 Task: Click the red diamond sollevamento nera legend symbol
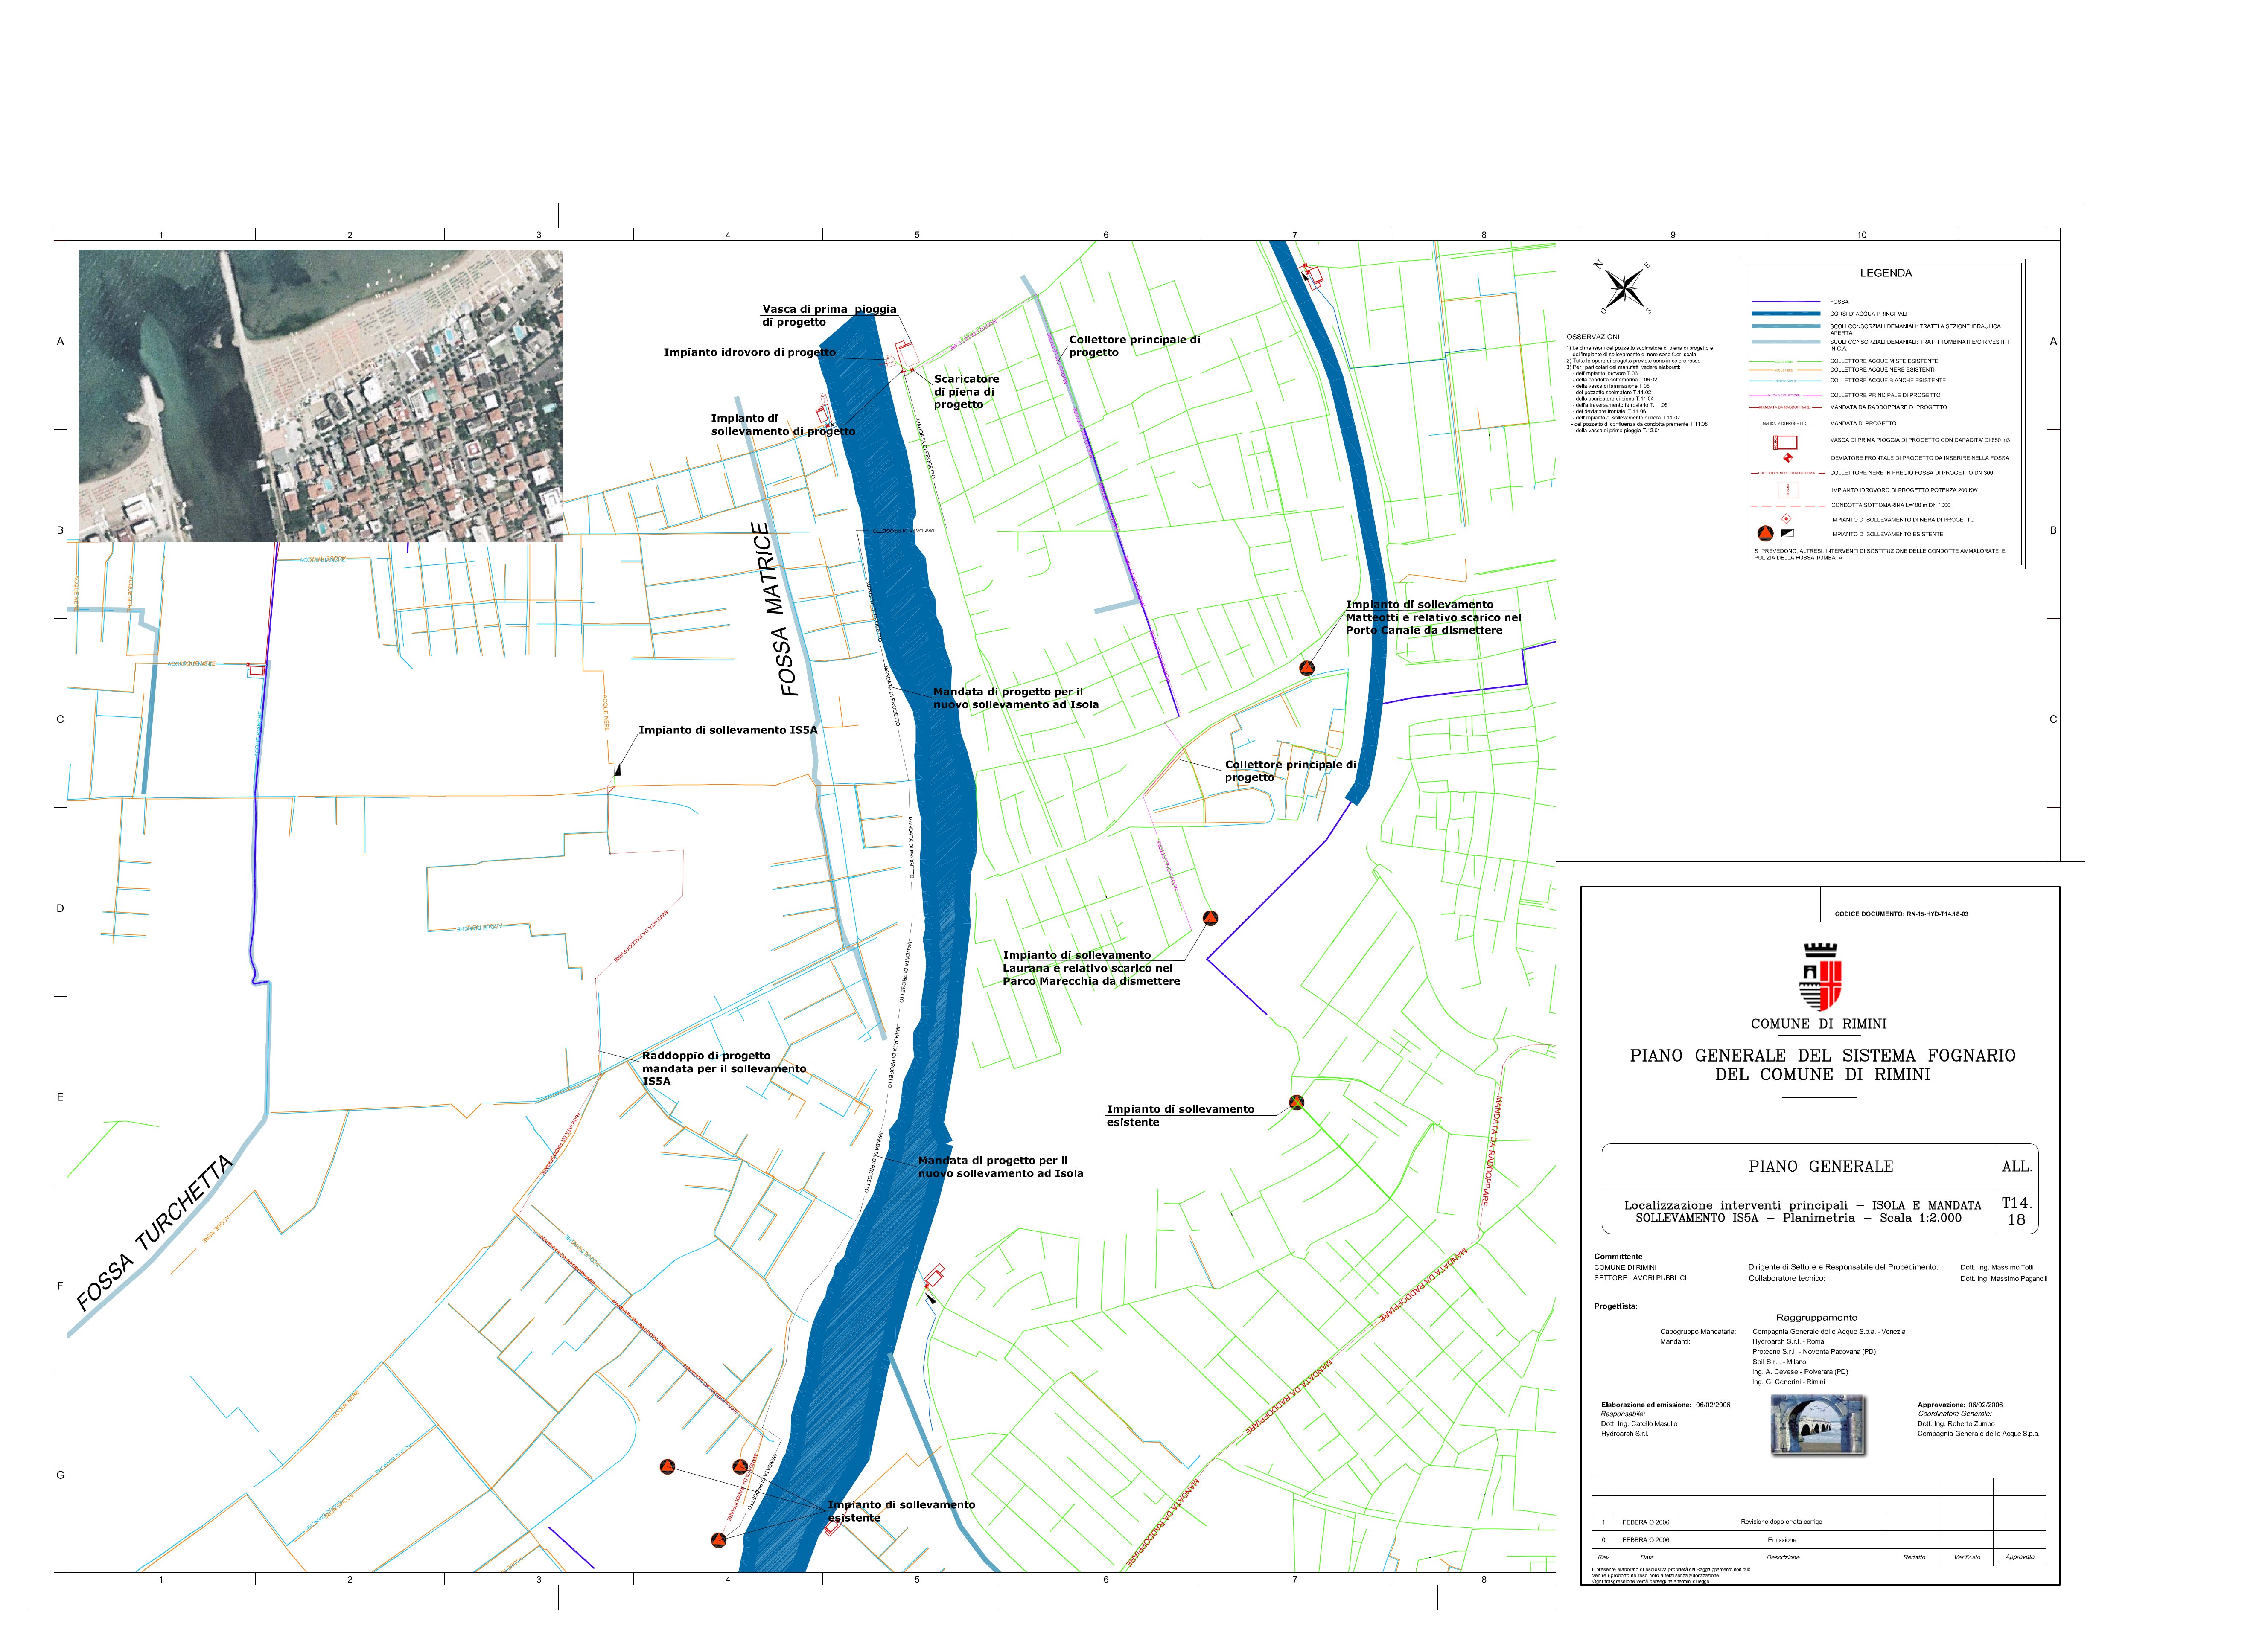tap(1786, 519)
